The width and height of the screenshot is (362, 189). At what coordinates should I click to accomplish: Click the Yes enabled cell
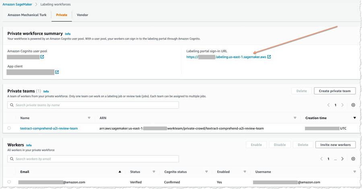219,182
